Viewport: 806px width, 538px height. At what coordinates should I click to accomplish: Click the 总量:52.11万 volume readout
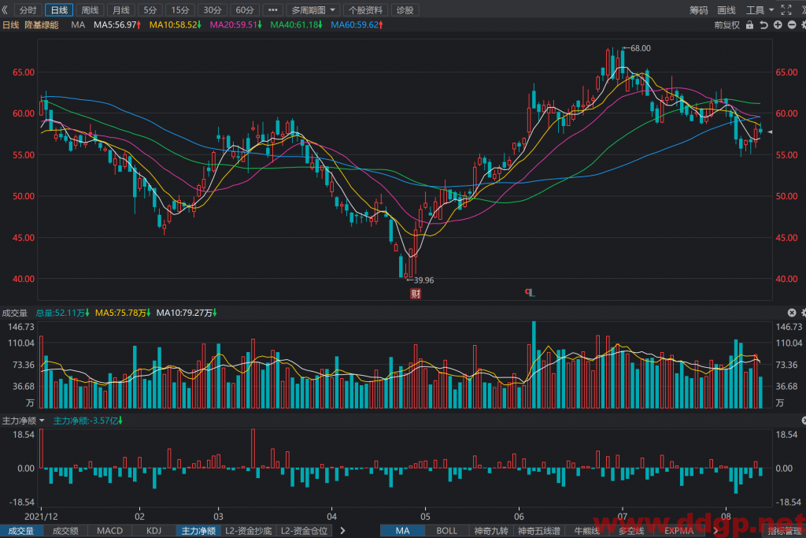tap(62, 313)
